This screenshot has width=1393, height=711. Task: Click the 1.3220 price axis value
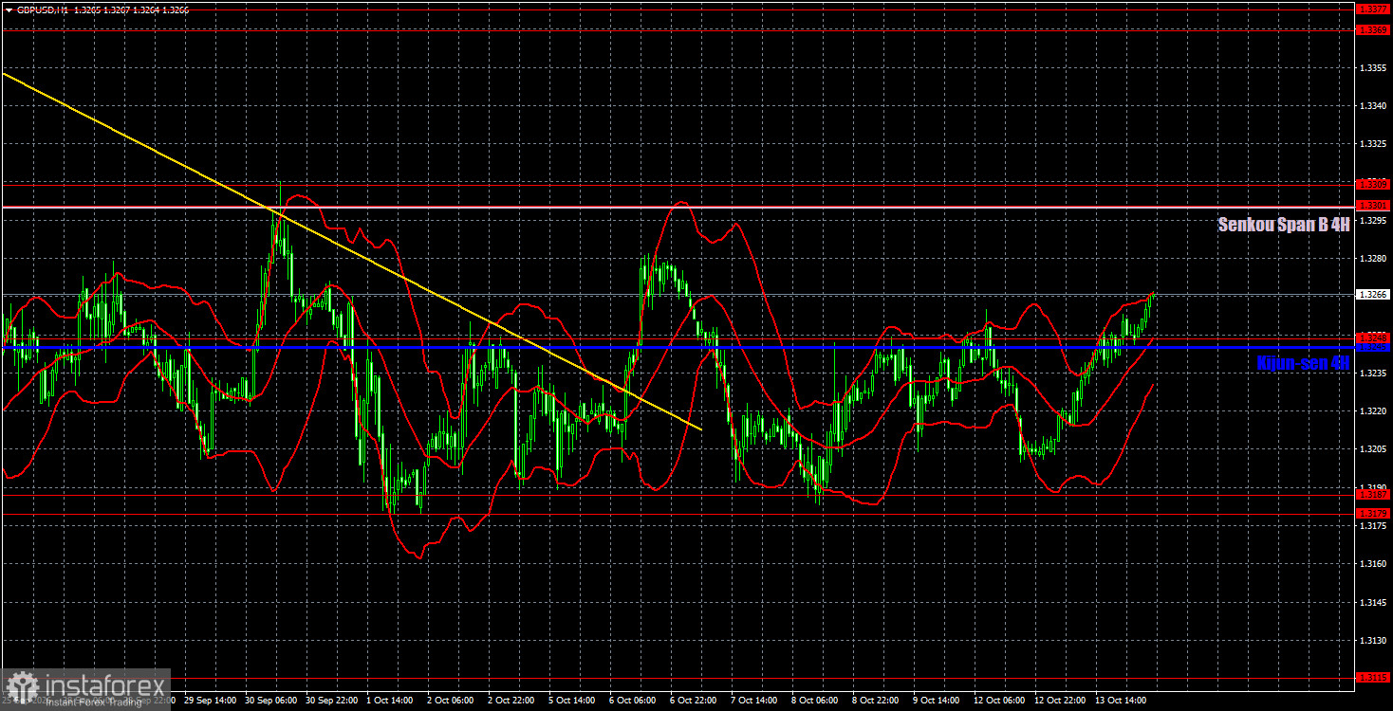(x=1374, y=411)
